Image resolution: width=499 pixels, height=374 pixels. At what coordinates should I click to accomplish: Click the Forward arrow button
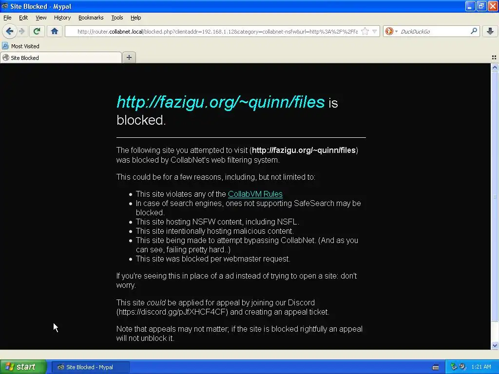point(22,31)
